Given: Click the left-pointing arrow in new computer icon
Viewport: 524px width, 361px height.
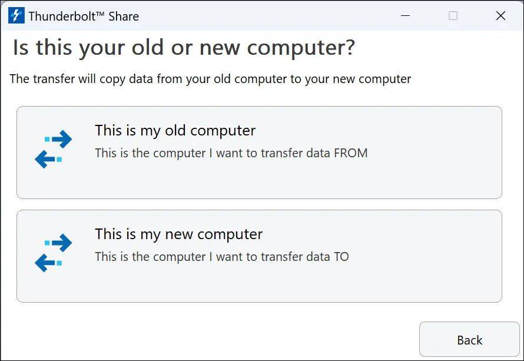Looking at the screenshot, I should [x=45, y=263].
